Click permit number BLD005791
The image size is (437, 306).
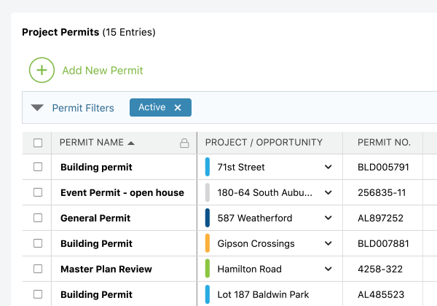[x=383, y=168]
